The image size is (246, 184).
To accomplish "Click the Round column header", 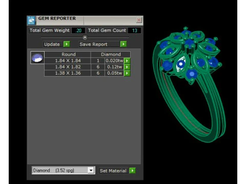I will click(68, 54).
